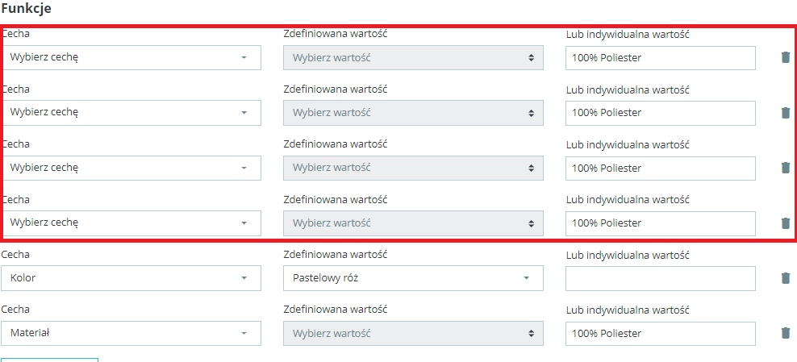Image resolution: width=797 pixels, height=362 pixels.
Task: Click trash icon in second feature row
Action: [786, 113]
